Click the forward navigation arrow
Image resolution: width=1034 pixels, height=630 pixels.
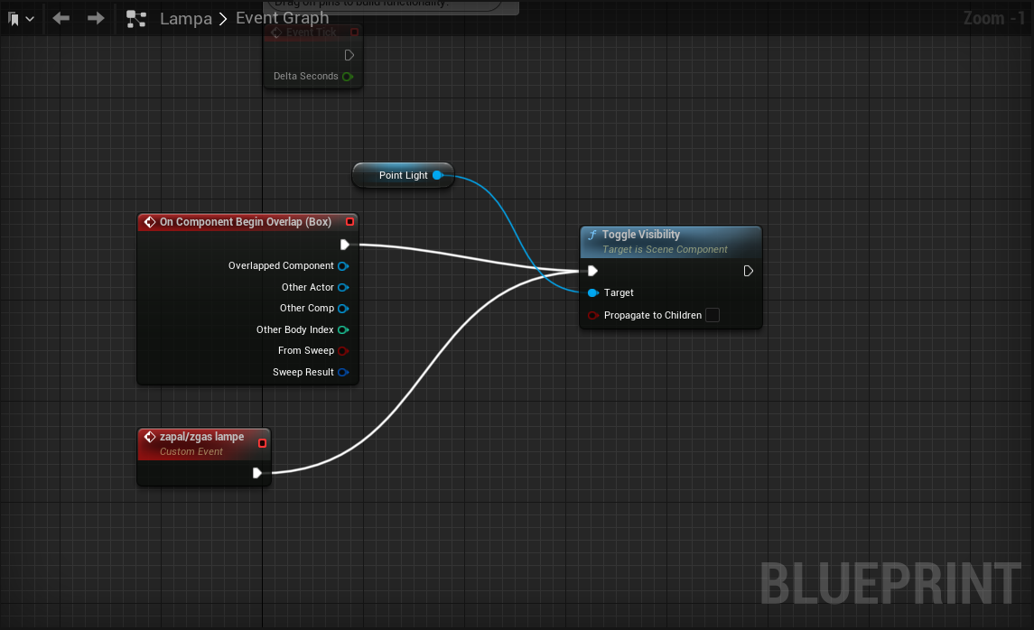(96, 18)
